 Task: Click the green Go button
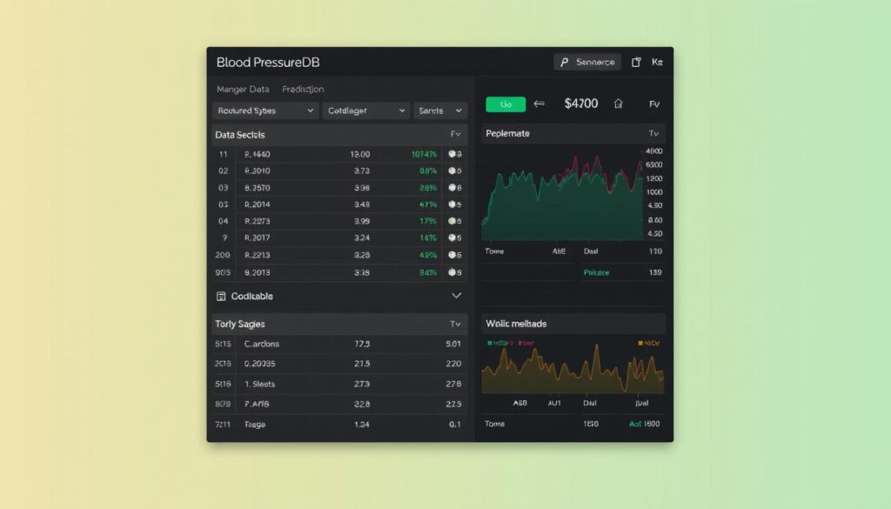coord(505,104)
